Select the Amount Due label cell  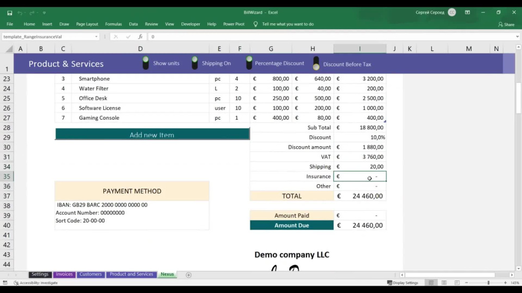tap(292, 225)
